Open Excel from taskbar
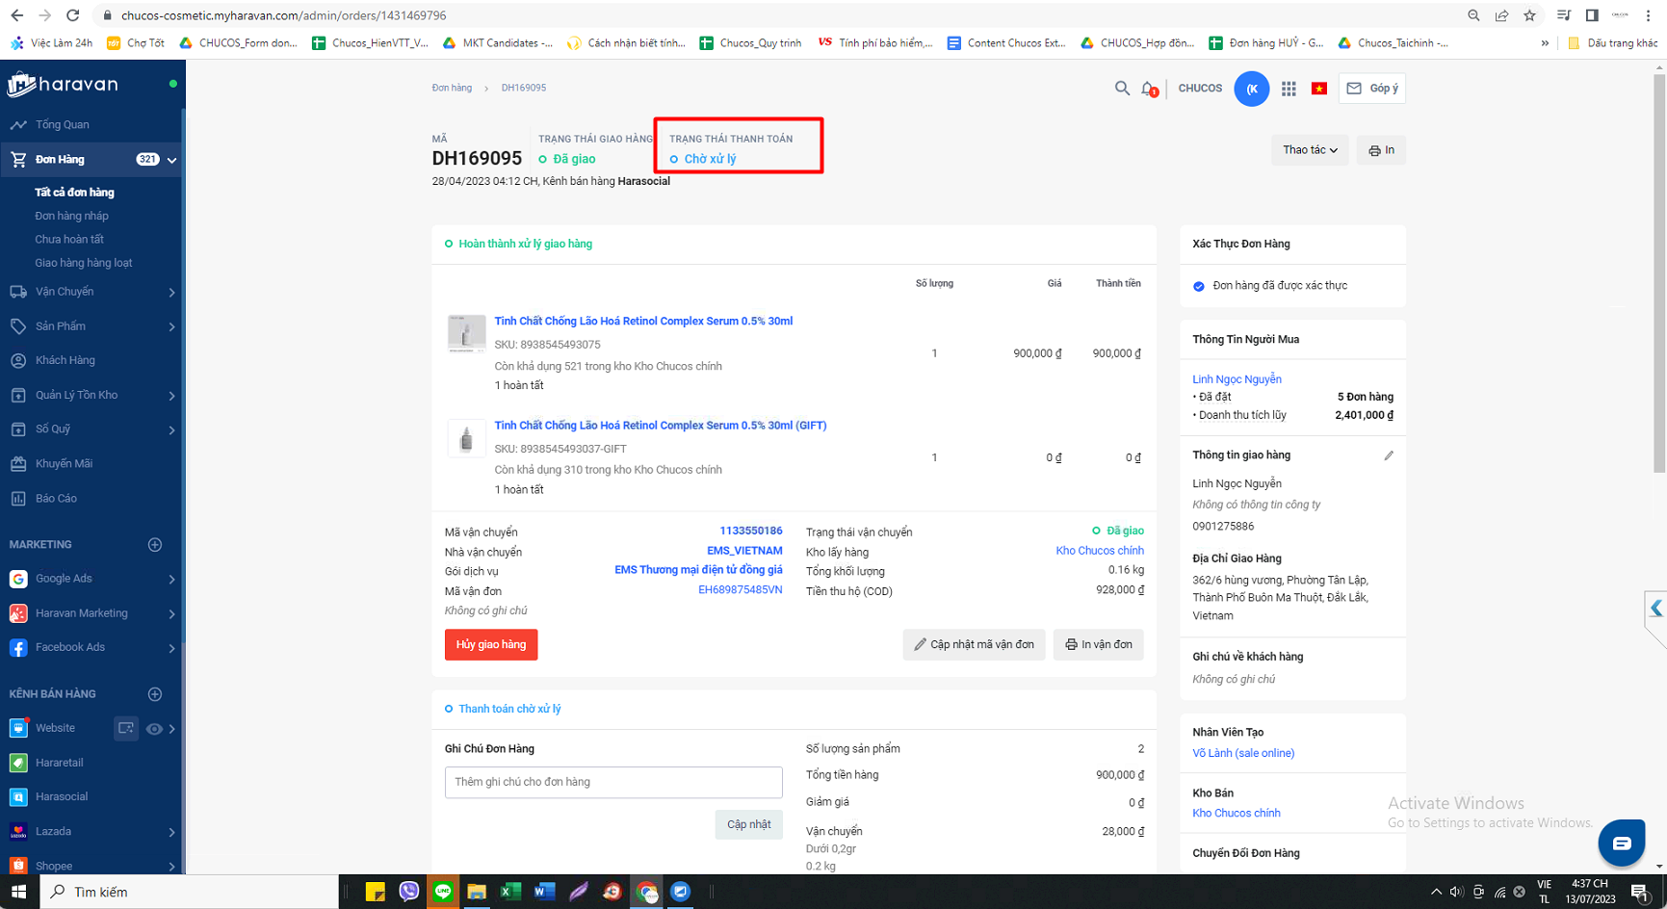Image resolution: width=1667 pixels, height=909 pixels. pos(510,893)
